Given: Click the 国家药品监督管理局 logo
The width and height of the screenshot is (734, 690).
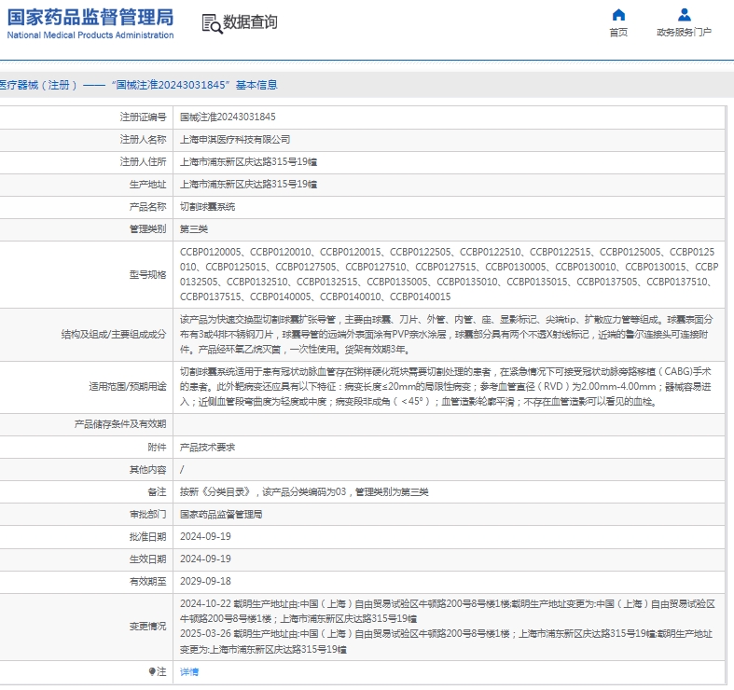Looking at the screenshot, I should 90,23.
